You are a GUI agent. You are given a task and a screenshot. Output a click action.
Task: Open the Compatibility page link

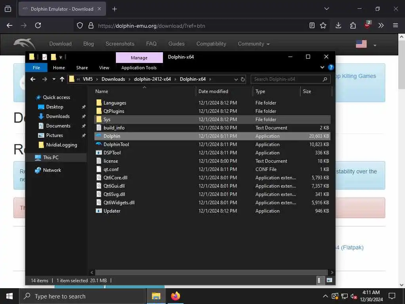[x=211, y=44]
